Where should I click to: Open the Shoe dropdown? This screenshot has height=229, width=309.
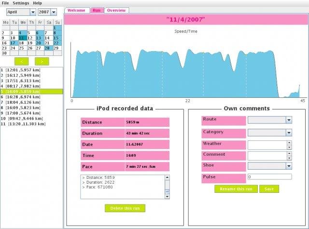tap(270, 166)
